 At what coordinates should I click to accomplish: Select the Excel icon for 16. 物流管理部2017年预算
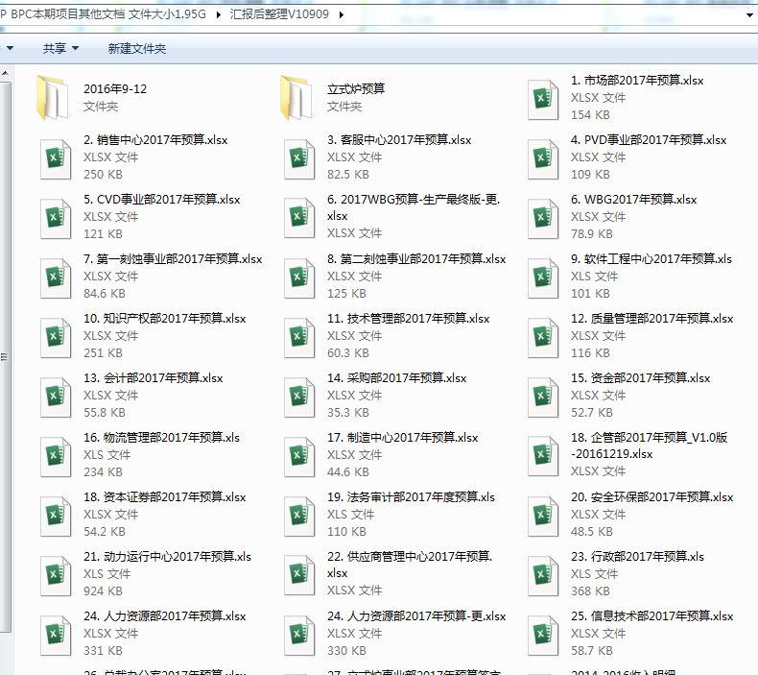pos(56,457)
